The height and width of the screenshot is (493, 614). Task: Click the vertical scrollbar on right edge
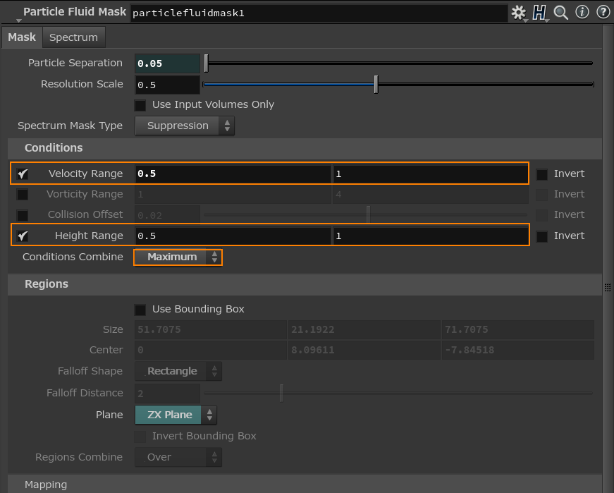(x=608, y=259)
